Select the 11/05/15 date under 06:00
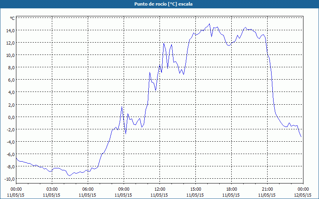The width and height of the screenshot is (319, 199). [x=88, y=195]
